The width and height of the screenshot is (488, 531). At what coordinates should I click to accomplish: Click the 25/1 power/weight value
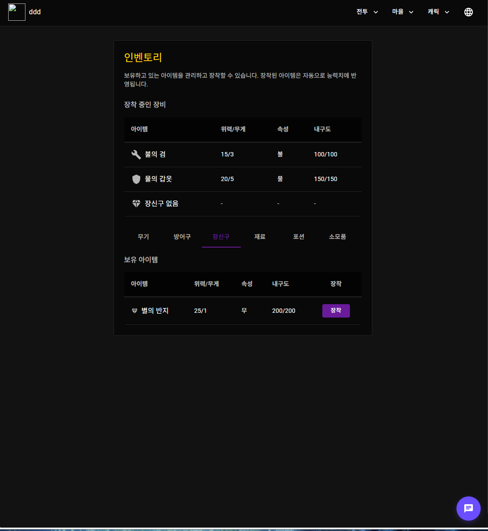201,311
